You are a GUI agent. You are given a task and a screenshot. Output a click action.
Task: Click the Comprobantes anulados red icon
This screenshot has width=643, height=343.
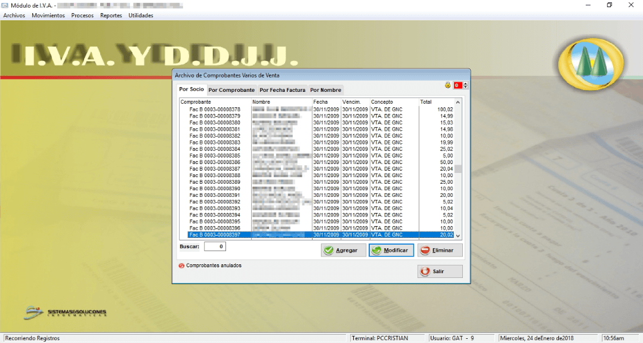click(181, 266)
